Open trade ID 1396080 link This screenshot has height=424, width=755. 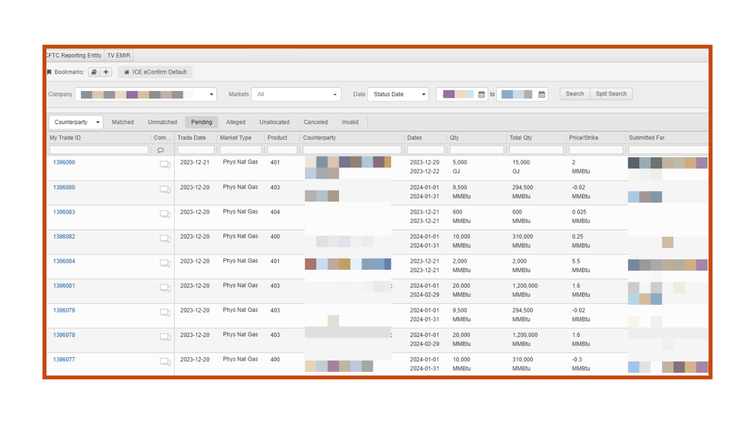(x=64, y=187)
